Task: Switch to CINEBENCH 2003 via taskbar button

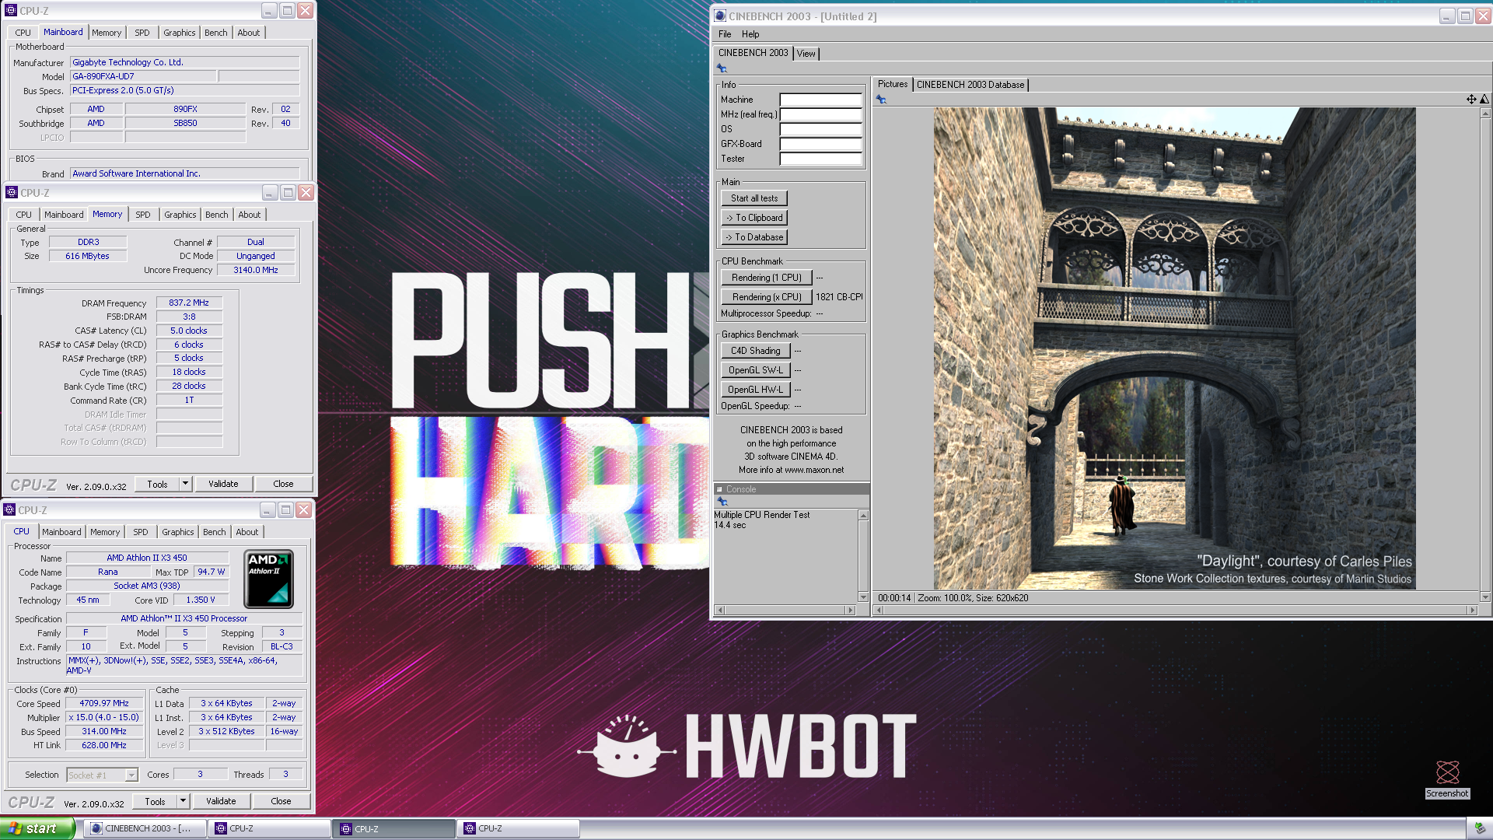Action: click(145, 829)
